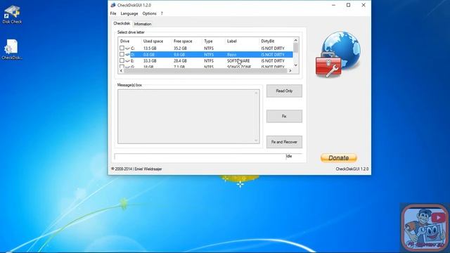
Task: Tick the checkbox for drive D:
Action: (122, 54)
